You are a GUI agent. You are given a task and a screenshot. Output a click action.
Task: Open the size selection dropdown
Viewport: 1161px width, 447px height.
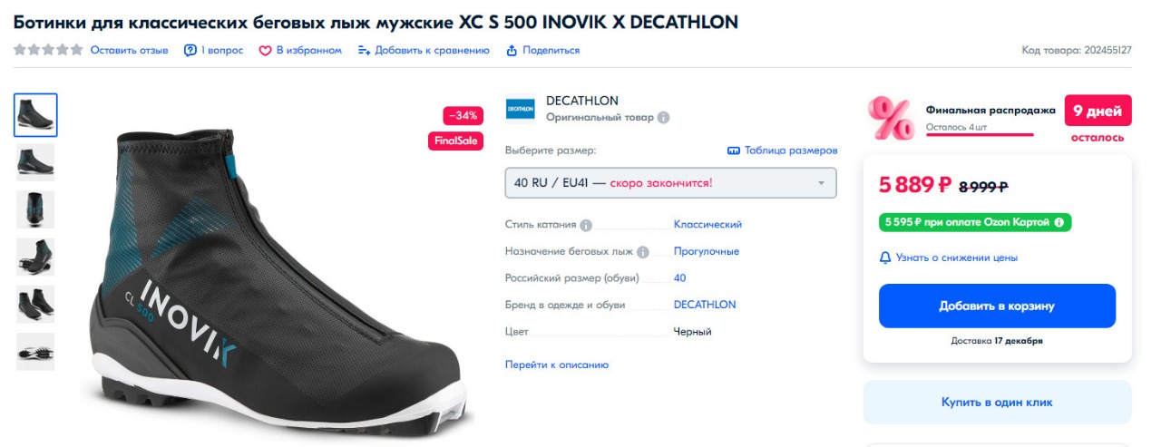pyautogui.click(x=670, y=183)
